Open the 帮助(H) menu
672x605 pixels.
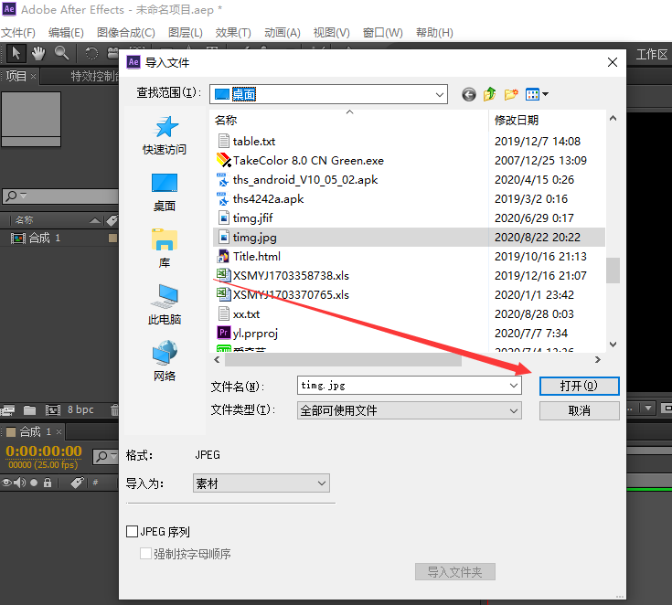434,33
